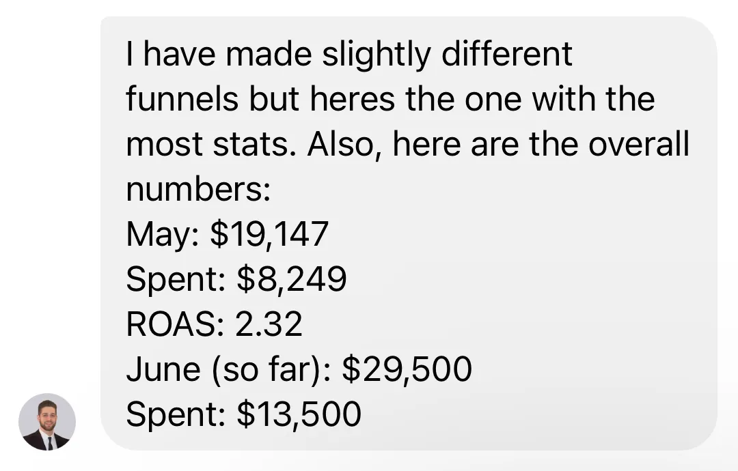
Task: Click the 2.32 ROAS value
Action: (x=269, y=324)
